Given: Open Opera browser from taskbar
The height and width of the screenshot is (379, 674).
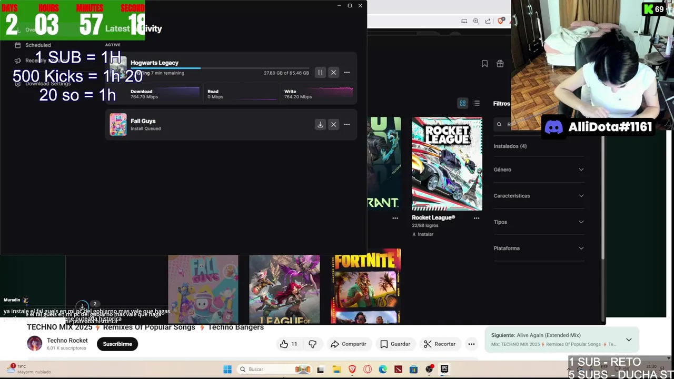Looking at the screenshot, I should (x=368, y=370).
